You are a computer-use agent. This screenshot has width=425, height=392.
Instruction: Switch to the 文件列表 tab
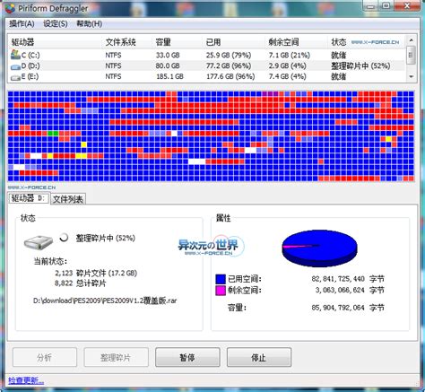point(68,199)
